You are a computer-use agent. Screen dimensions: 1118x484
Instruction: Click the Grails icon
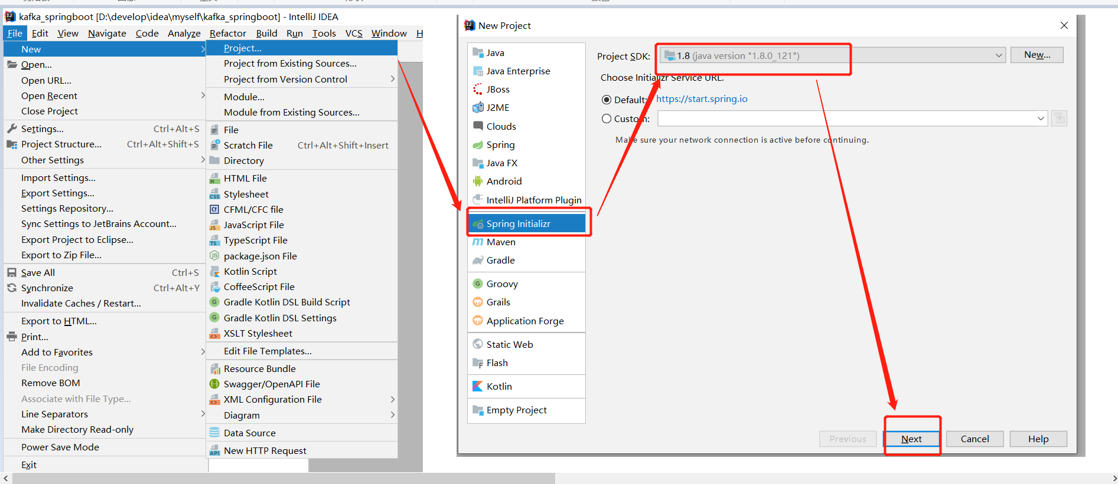(478, 302)
